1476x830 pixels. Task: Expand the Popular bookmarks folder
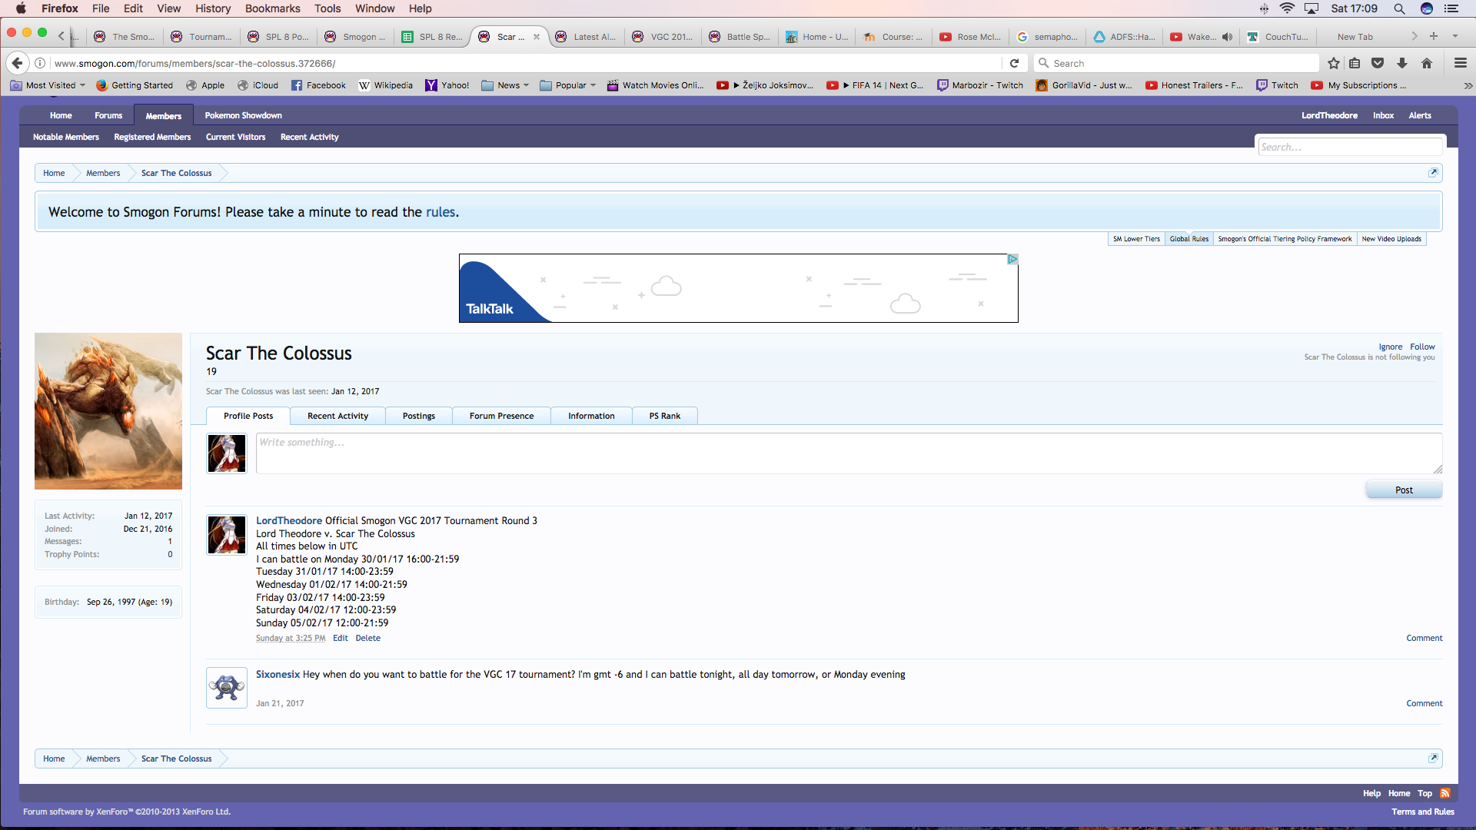point(570,85)
